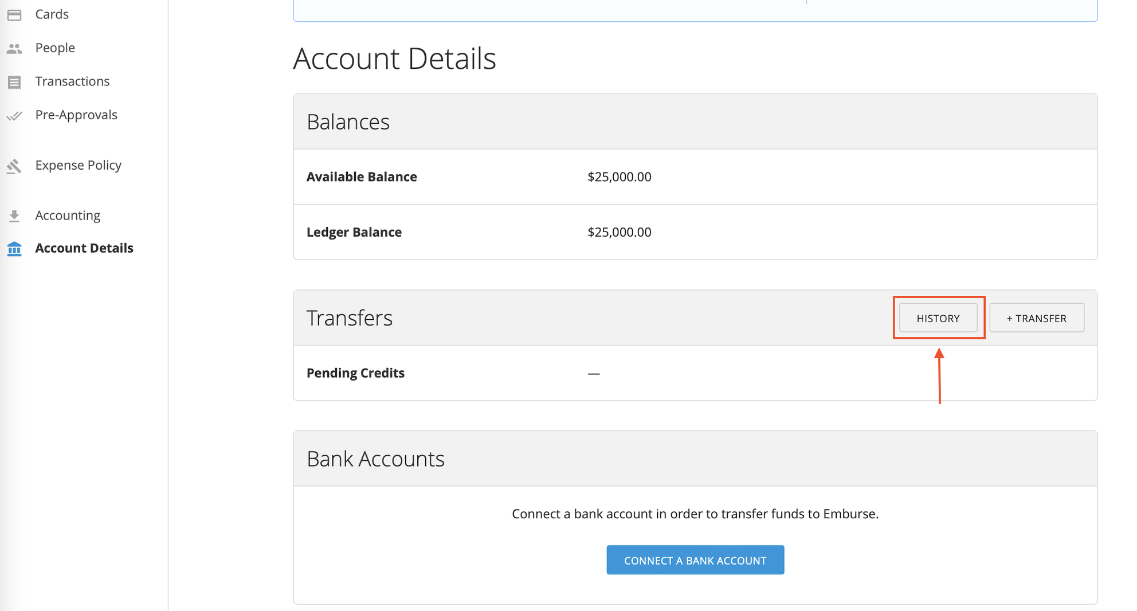Image resolution: width=1137 pixels, height=611 pixels.
Task: Click the People icon in the sidebar
Action: pyautogui.click(x=15, y=48)
